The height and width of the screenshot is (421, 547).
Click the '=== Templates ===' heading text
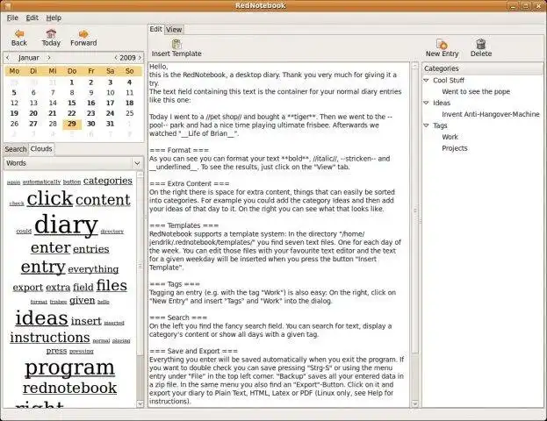[x=184, y=225]
